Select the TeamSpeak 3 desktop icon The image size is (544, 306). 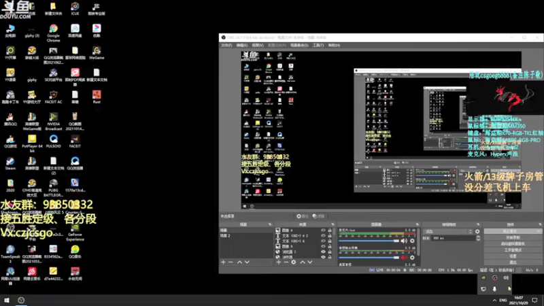(x=10, y=254)
